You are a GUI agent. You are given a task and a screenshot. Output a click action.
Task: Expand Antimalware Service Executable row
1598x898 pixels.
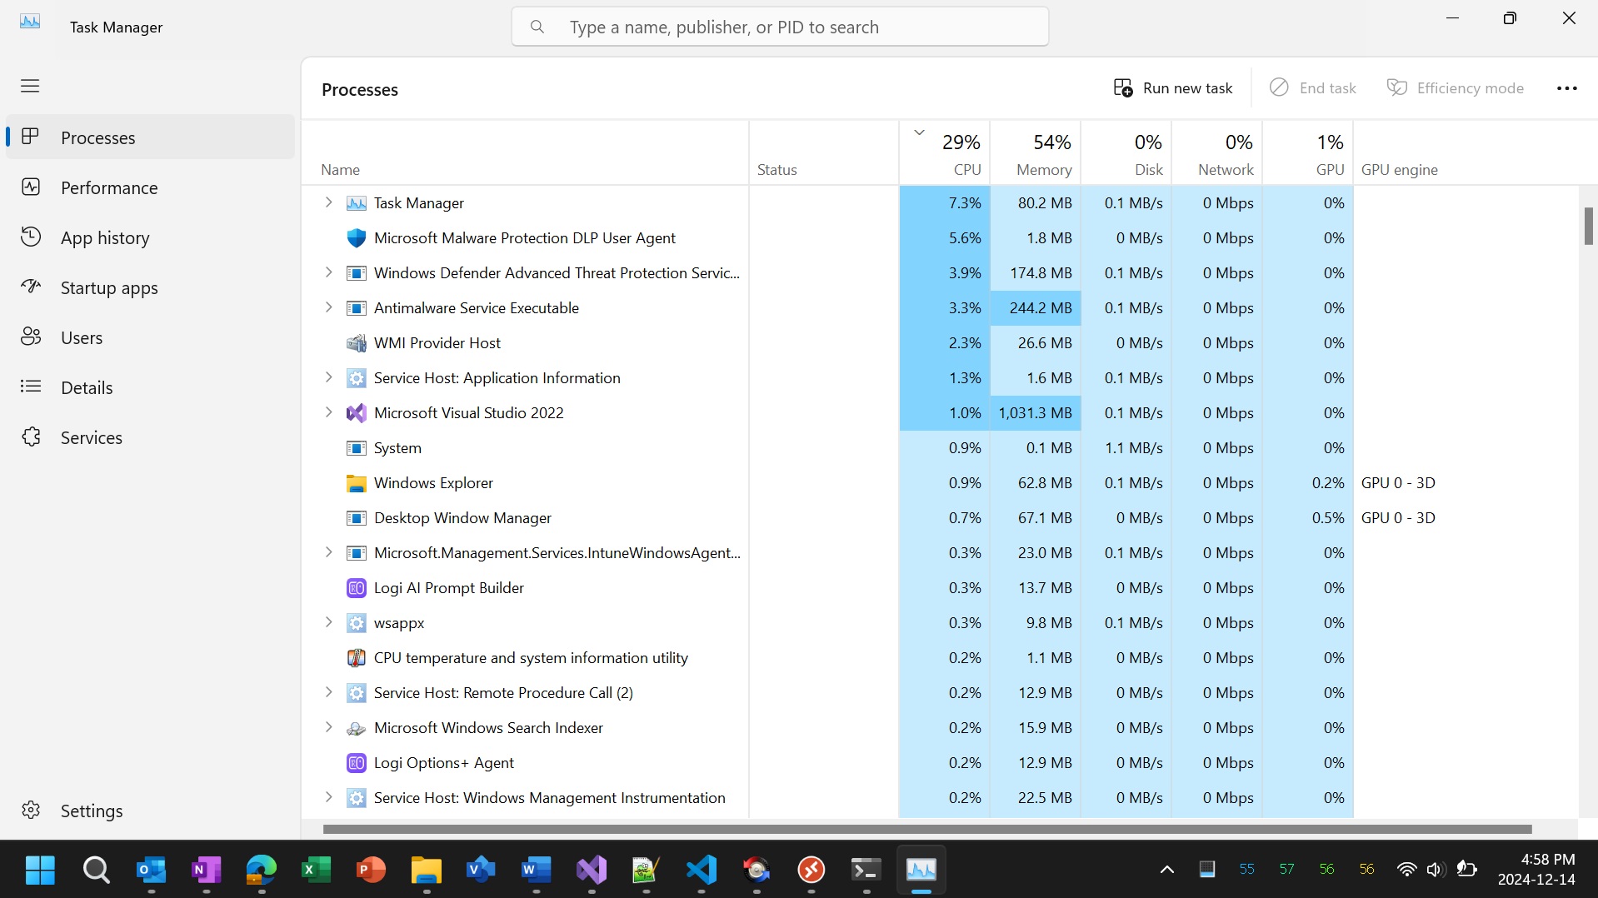[x=328, y=307]
